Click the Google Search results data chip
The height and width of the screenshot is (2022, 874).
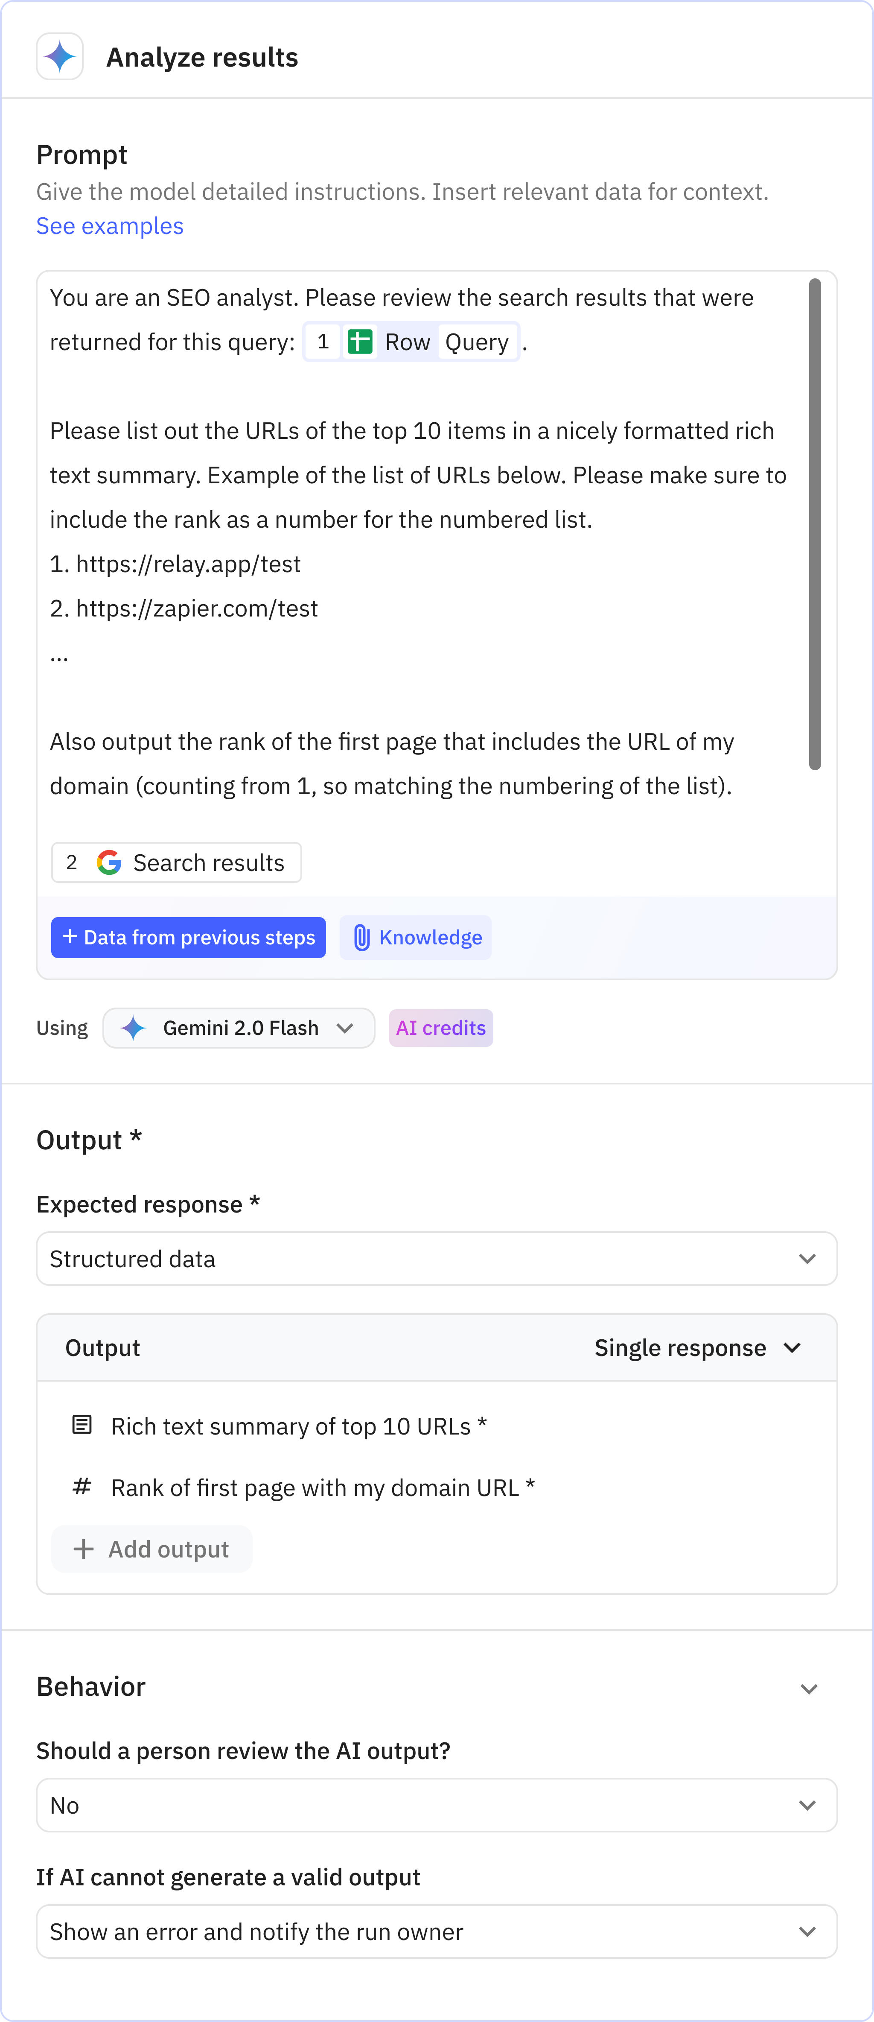[x=177, y=863]
